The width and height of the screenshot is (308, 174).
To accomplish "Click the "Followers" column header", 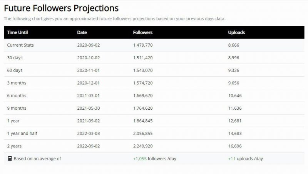I will 142,32.
